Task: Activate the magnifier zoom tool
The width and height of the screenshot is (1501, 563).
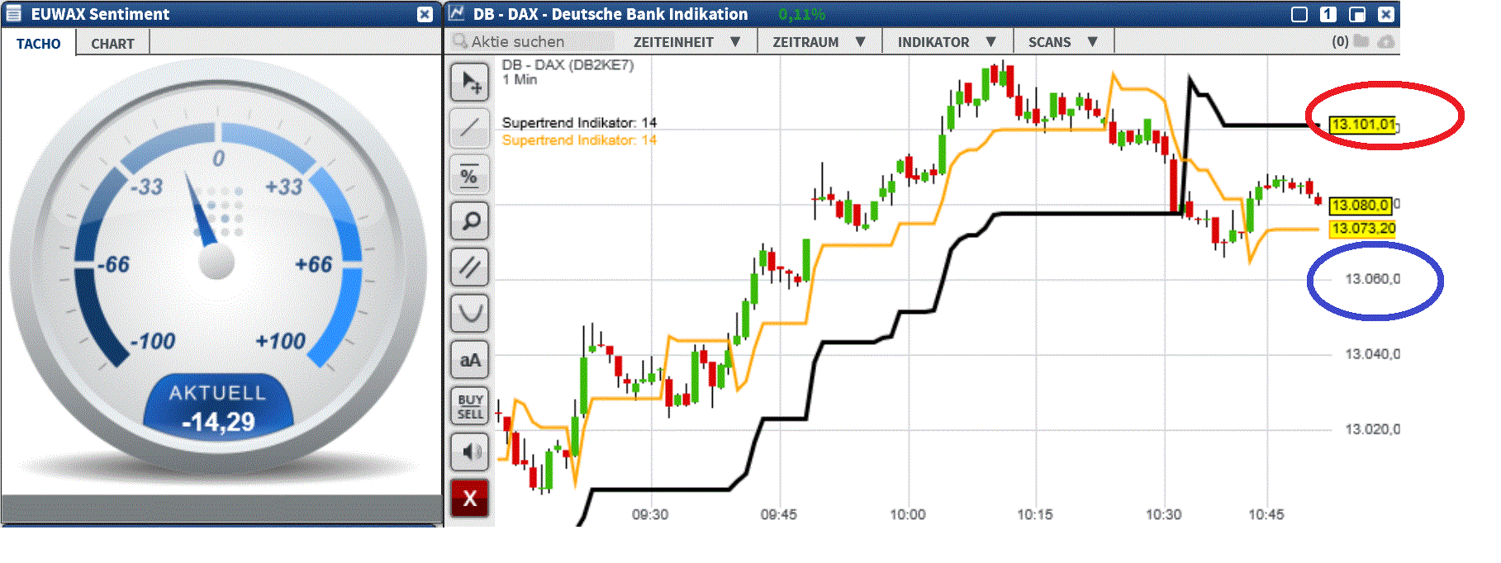Action: pyautogui.click(x=470, y=220)
